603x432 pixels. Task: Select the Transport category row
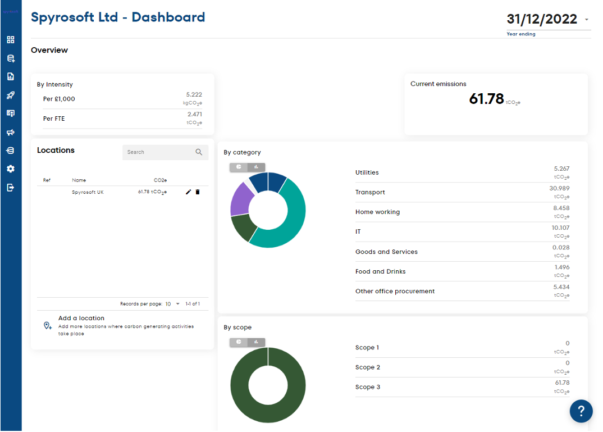click(x=462, y=192)
